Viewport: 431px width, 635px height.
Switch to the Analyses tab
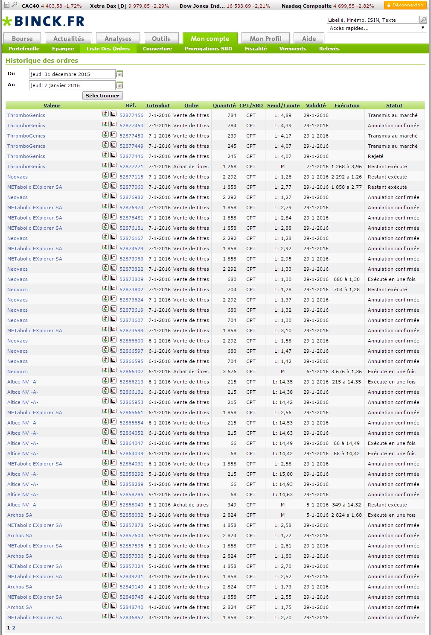pos(118,38)
